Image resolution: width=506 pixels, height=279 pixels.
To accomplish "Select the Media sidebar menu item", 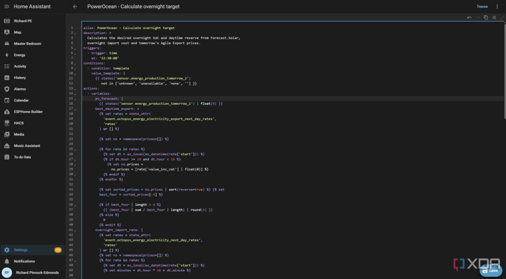I will [32, 134].
